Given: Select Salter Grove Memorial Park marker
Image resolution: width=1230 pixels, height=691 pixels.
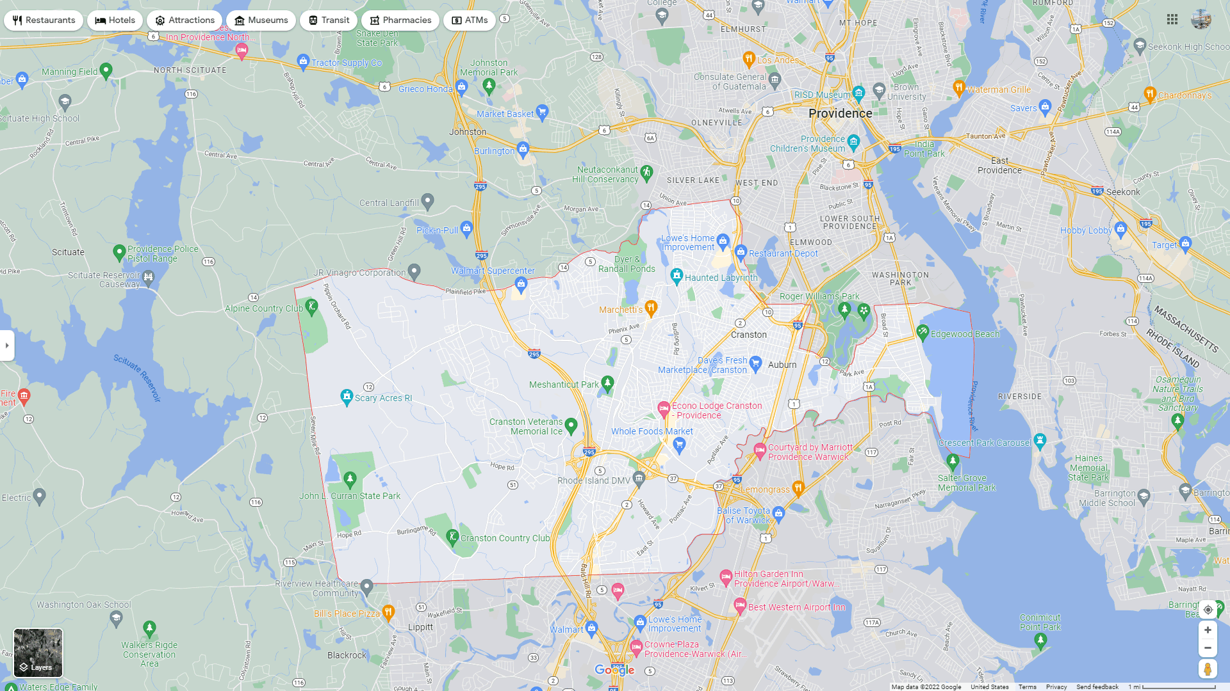Looking at the screenshot, I should 953,461.
